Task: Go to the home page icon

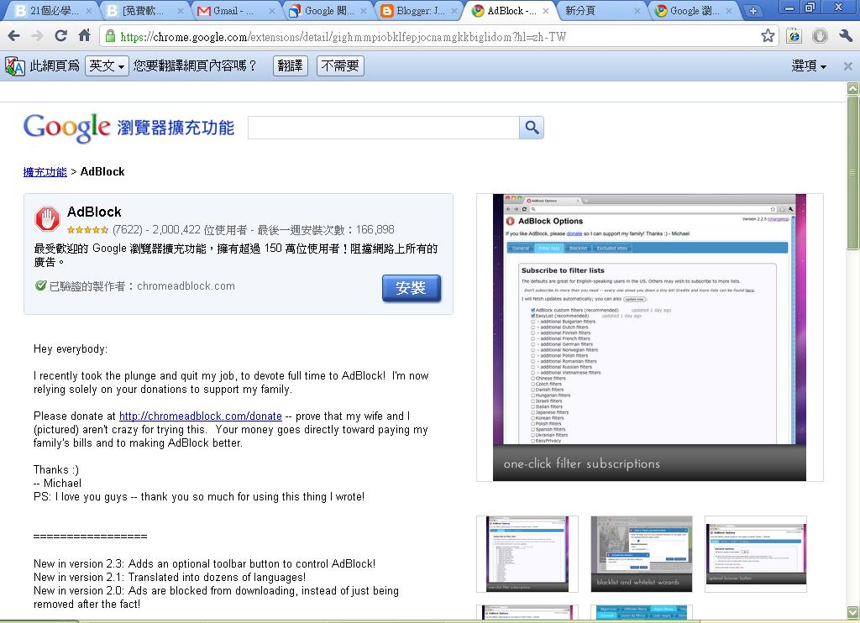Action: [x=85, y=35]
